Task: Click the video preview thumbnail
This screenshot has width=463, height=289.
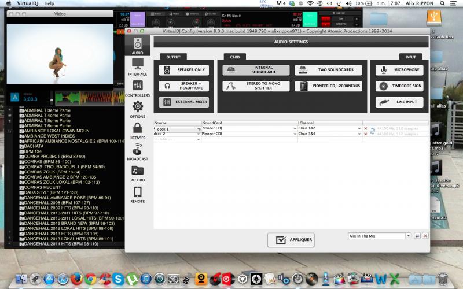Action: pyautogui.click(x=60, y=54)
